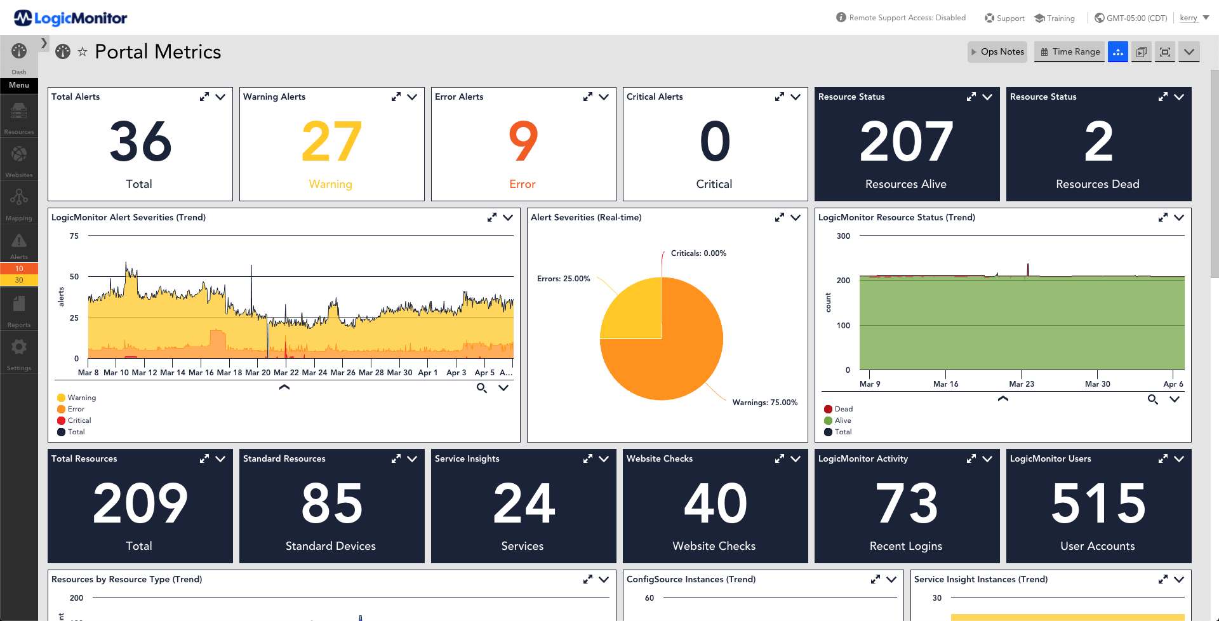Image resolution: width=1219 pixels, height=621 pixels.
Task: Click the sliding panel toggle icon in the toolbar
Action: (x=1118, y=51)
